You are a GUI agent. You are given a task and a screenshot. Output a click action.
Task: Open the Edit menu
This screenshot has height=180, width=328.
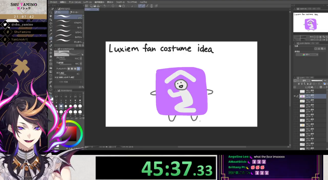pos(63,2)
